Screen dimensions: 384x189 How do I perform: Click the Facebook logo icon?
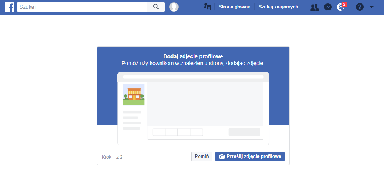(10, 7)
